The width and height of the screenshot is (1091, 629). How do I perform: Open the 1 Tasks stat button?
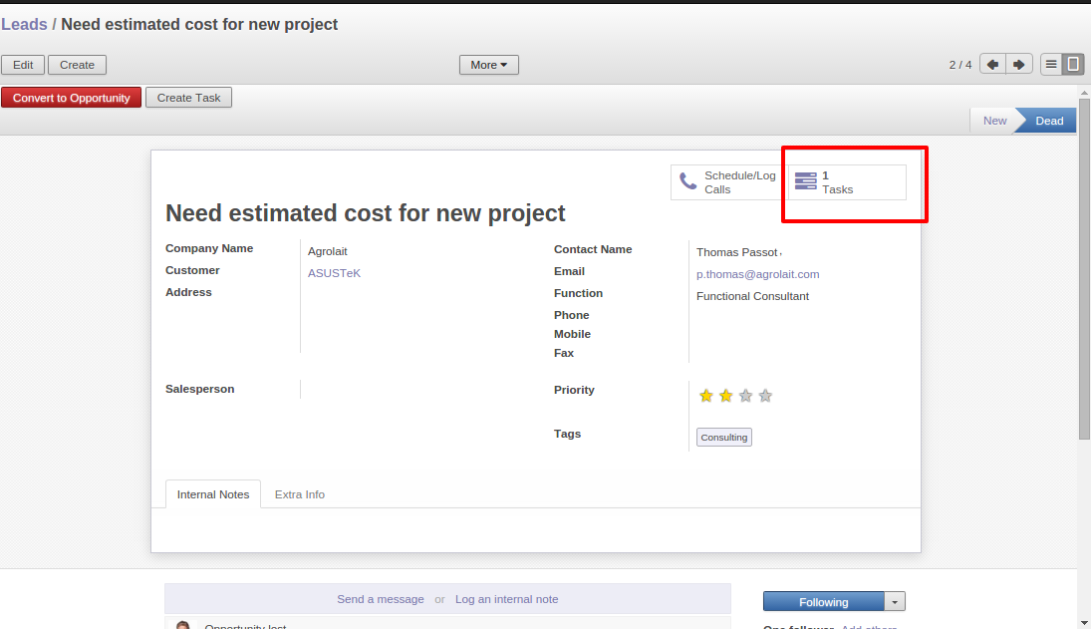tap(847, 182)
